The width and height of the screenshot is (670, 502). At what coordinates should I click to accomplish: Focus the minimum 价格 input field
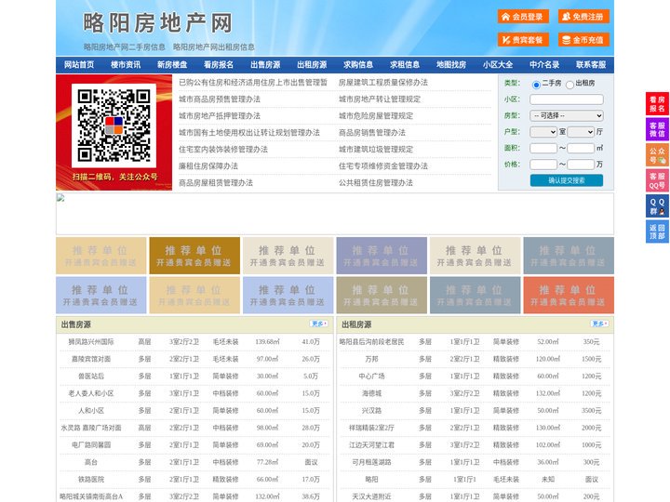point(543,165)
